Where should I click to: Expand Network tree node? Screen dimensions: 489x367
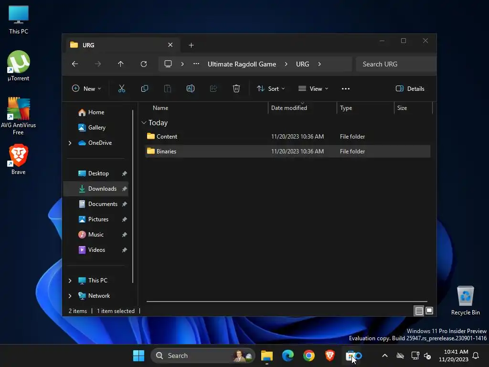click(x=70, y=296)
